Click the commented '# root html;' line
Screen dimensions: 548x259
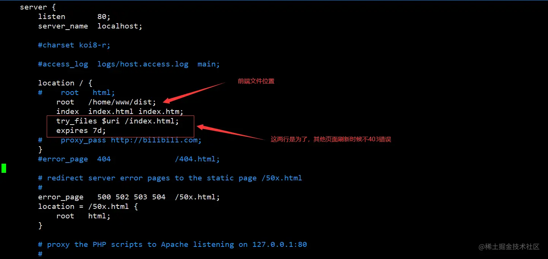click(x=76, y=93)
